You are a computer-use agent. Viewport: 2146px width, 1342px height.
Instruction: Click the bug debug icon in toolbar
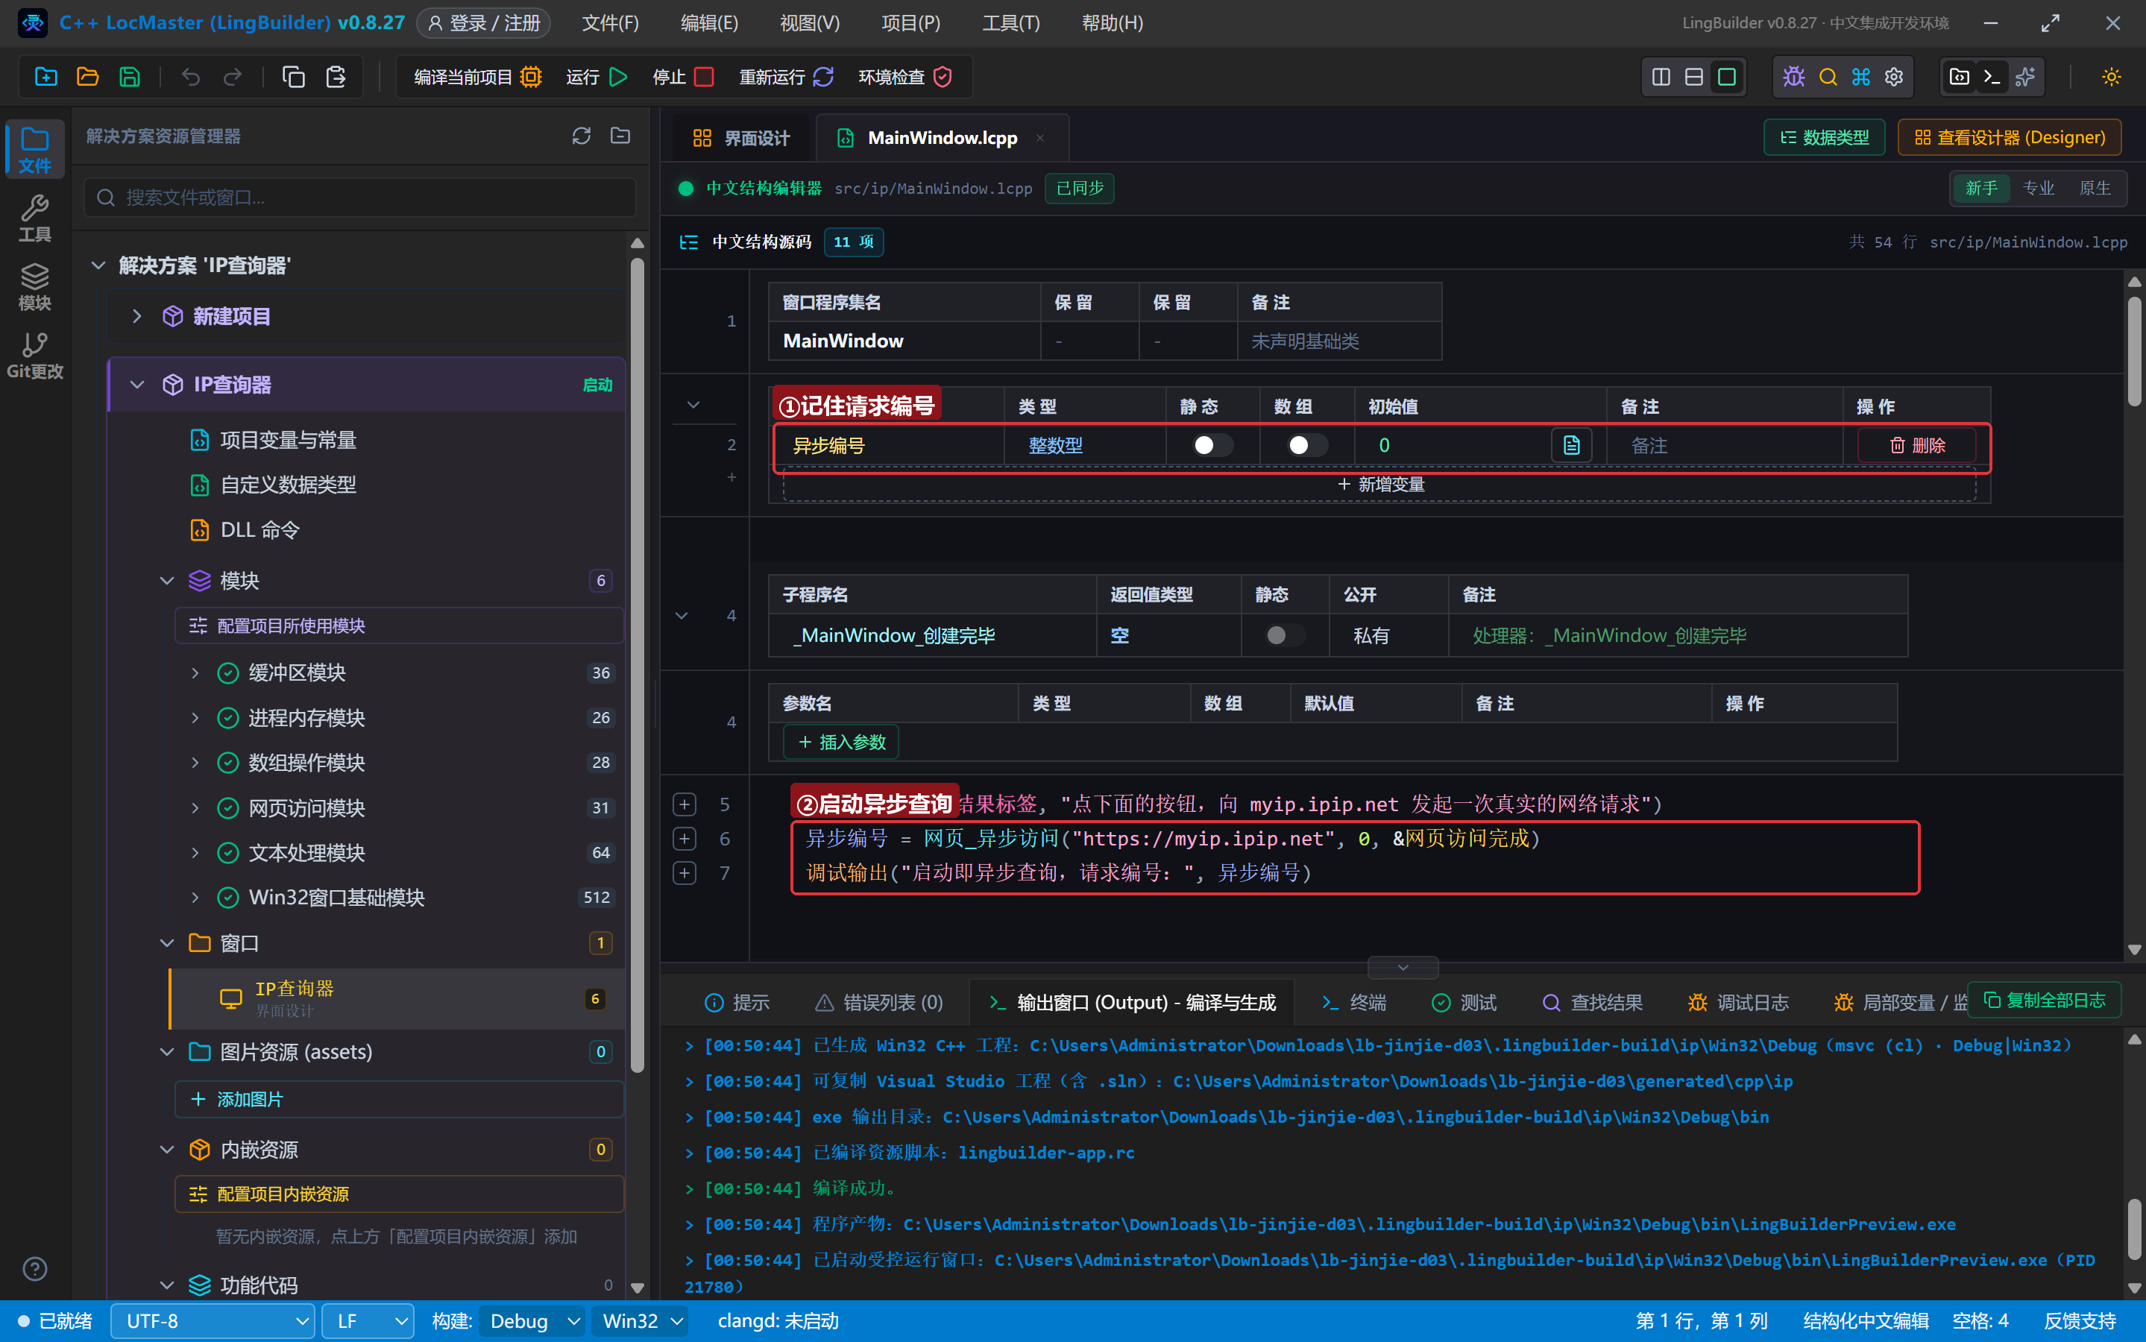click(1793, 78)
